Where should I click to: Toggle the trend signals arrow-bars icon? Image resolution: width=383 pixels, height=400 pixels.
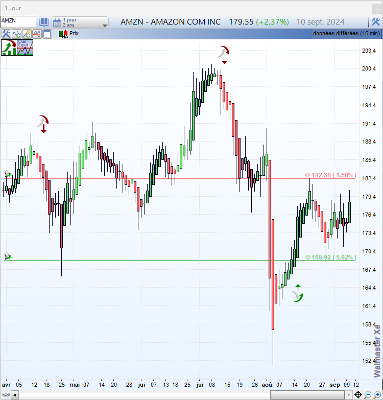click(9, 48)
